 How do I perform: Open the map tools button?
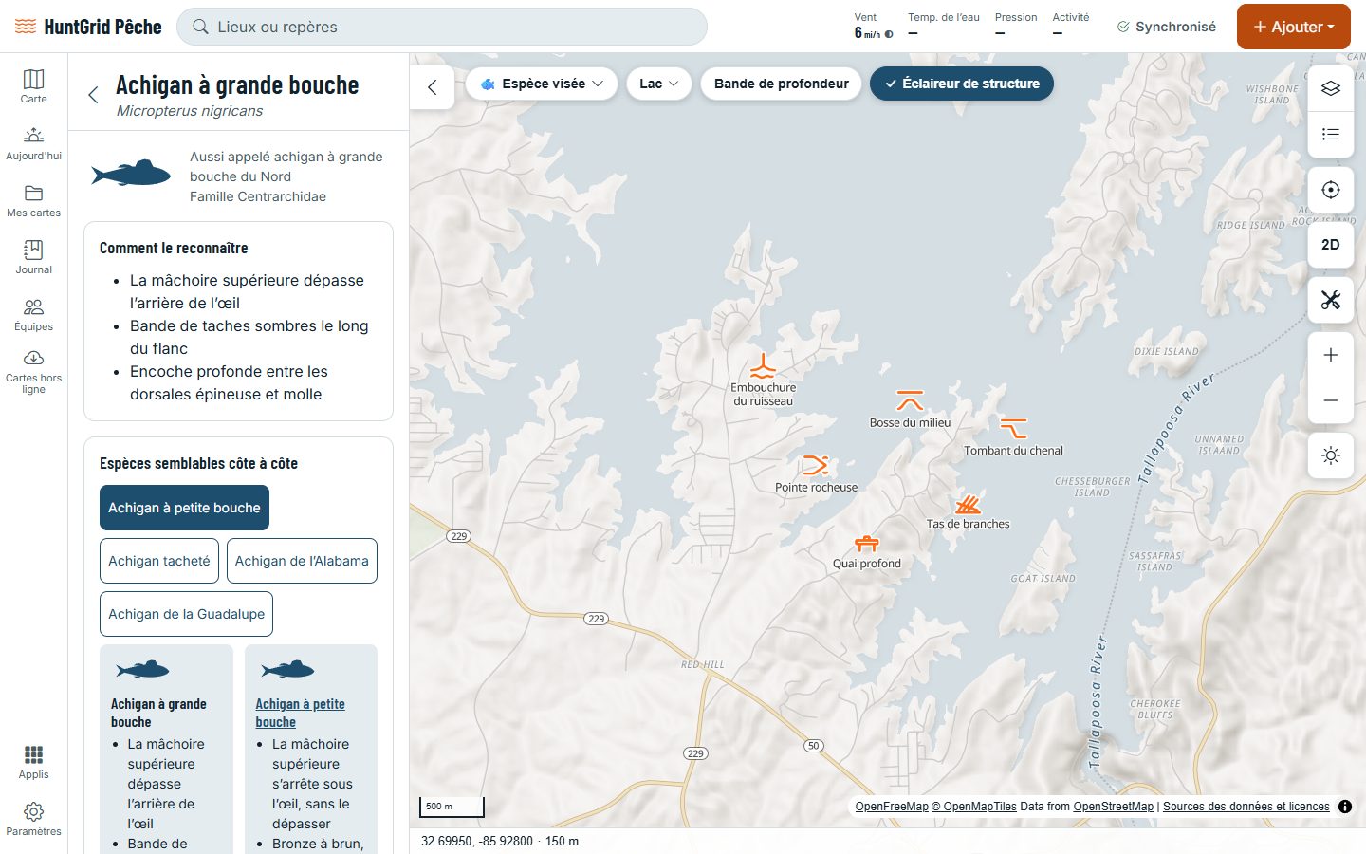(1331, 300)
